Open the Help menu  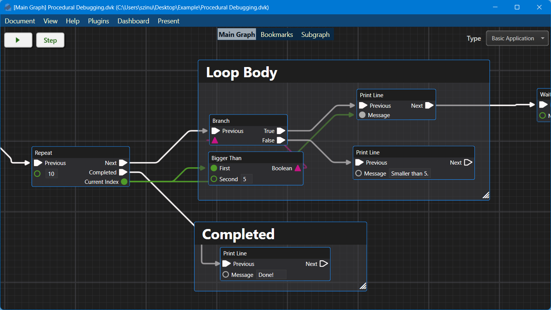point(72,21)
